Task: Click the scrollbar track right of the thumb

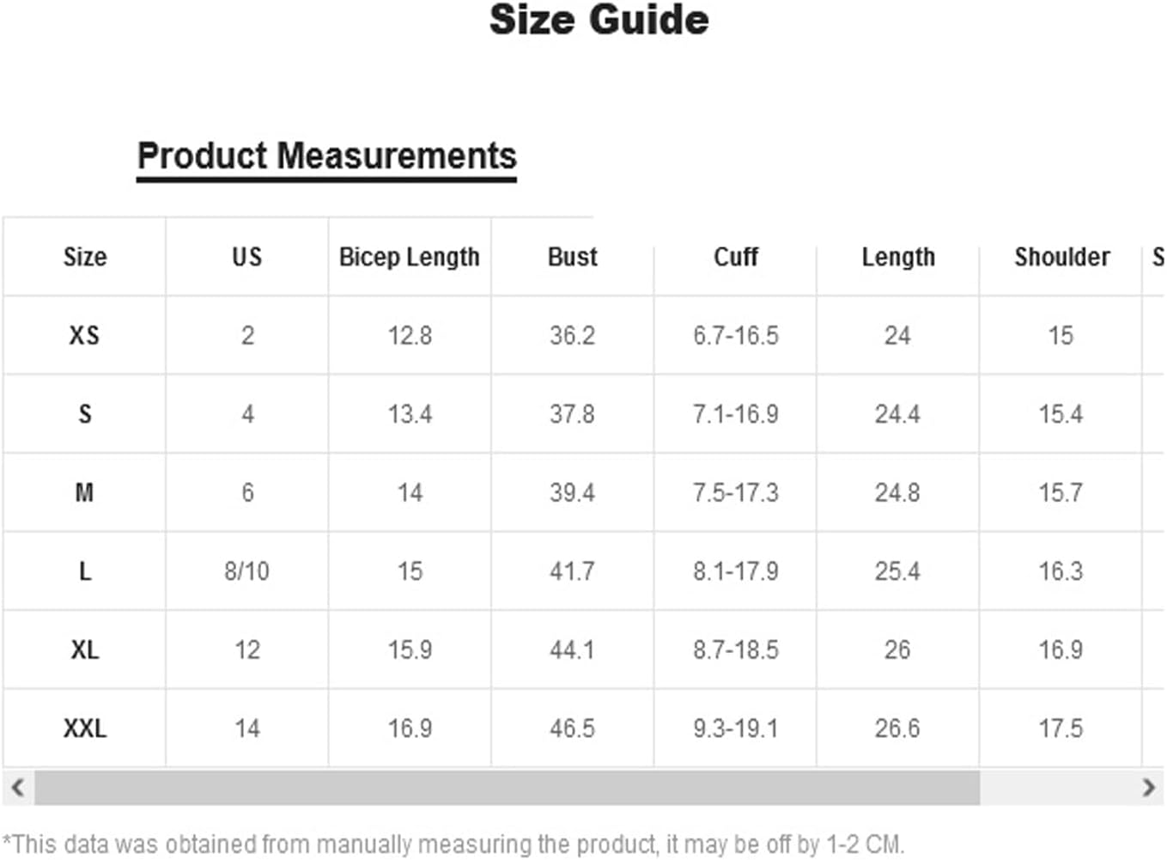Action: click(1056, 787)
